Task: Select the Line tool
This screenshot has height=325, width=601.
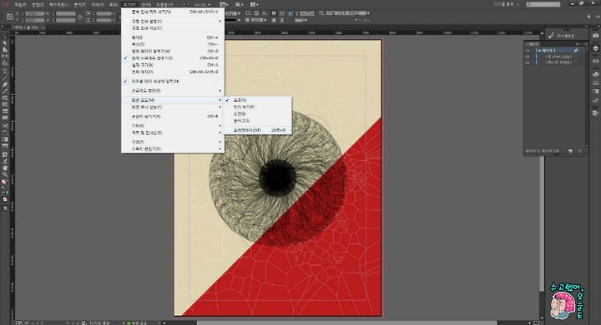Action: pyautogui.click(x=5, y=78)
